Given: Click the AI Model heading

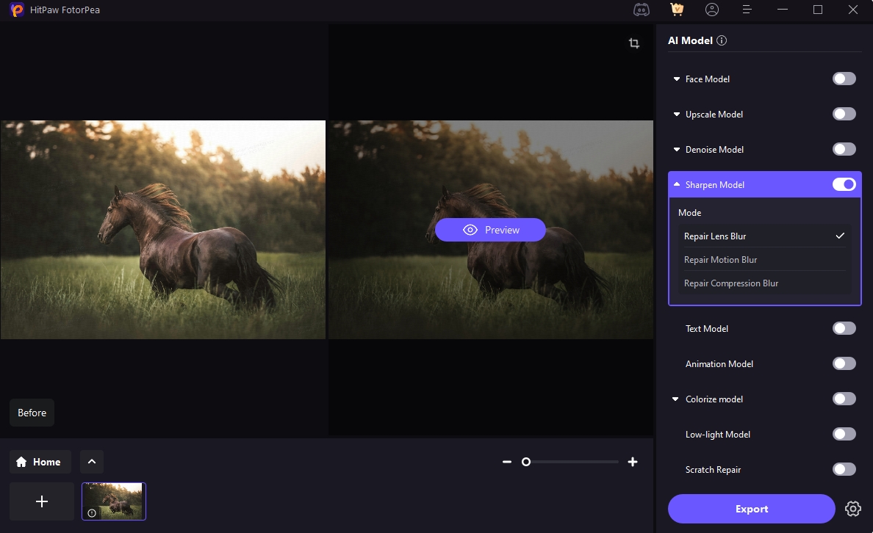Looking at the screenshot, I should (x=690, y=40).
